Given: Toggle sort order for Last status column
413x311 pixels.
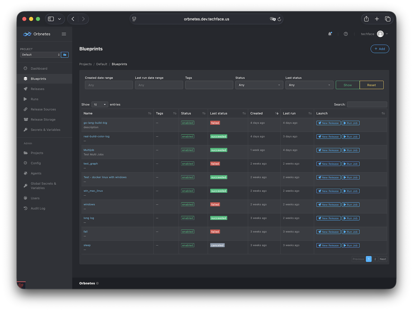Looking at the screenshot, I should click(244, 114).
